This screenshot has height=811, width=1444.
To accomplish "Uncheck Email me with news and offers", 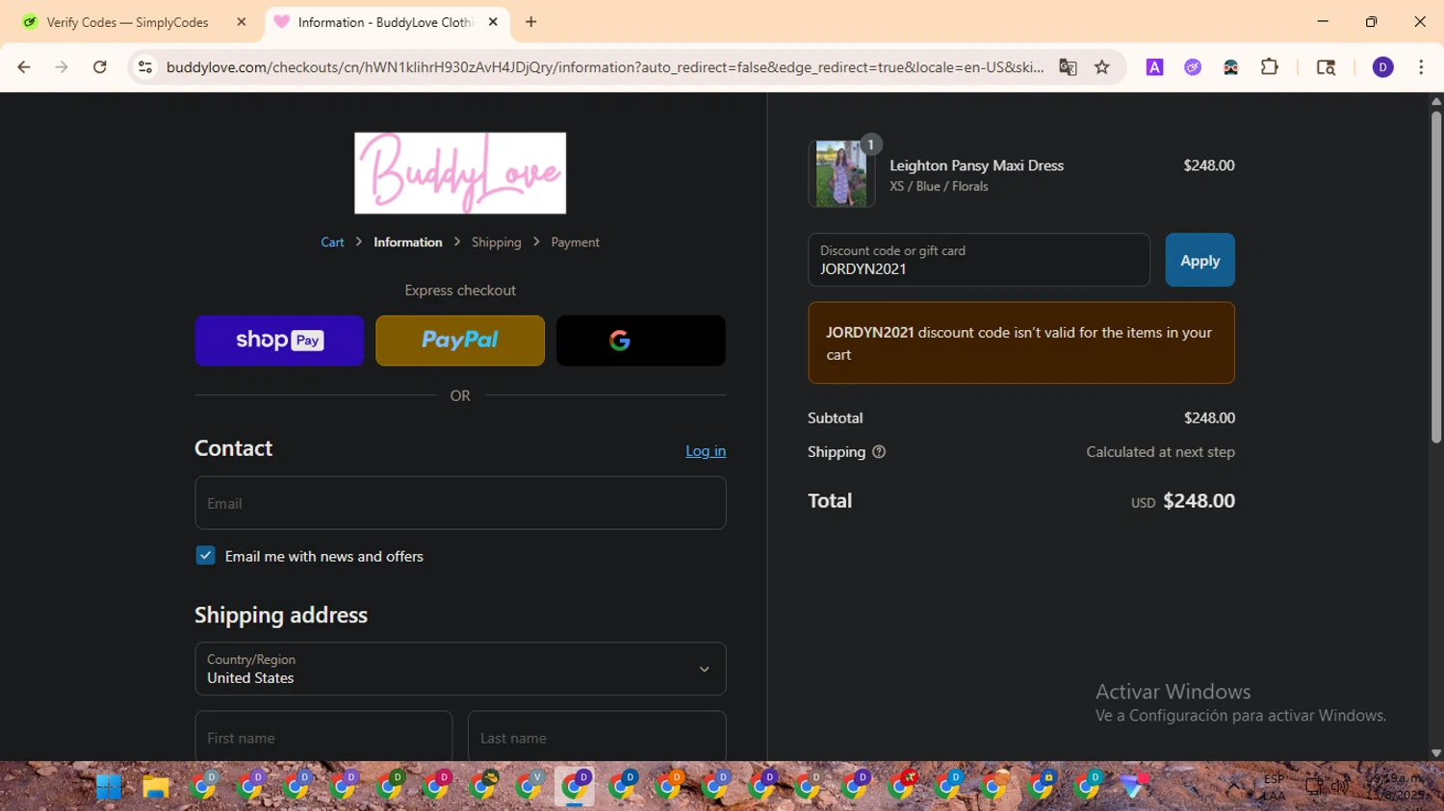I will pos(205,555).
